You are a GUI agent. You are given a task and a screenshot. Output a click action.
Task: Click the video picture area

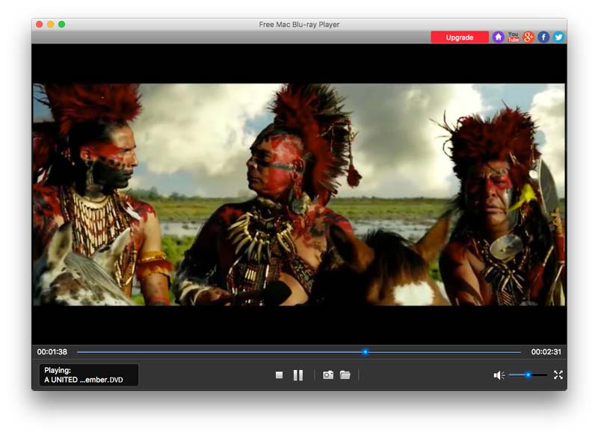[299, 194]
